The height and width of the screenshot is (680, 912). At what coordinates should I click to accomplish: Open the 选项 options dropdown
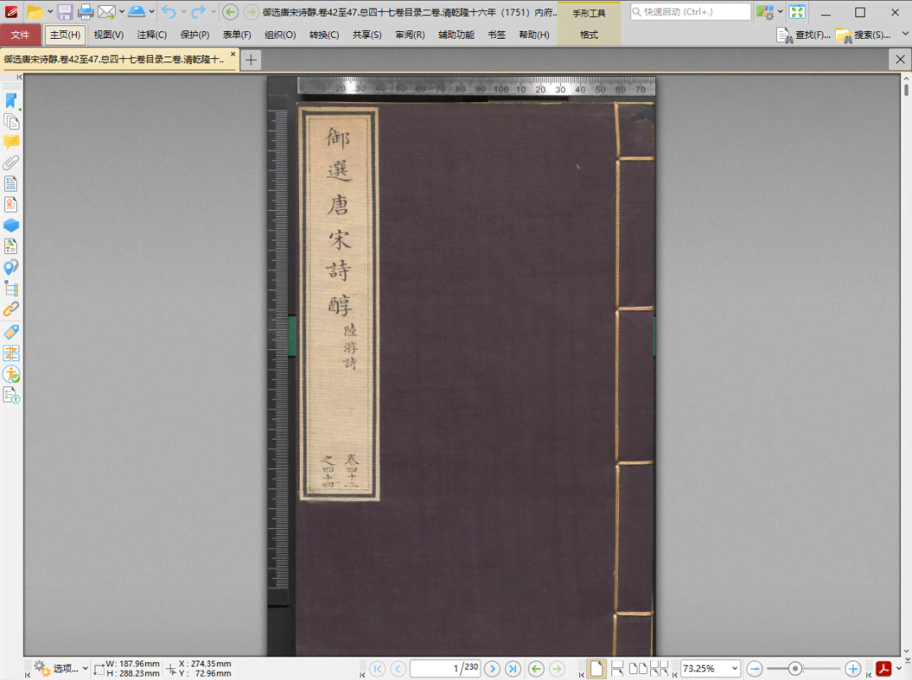[x=61, y=669]
